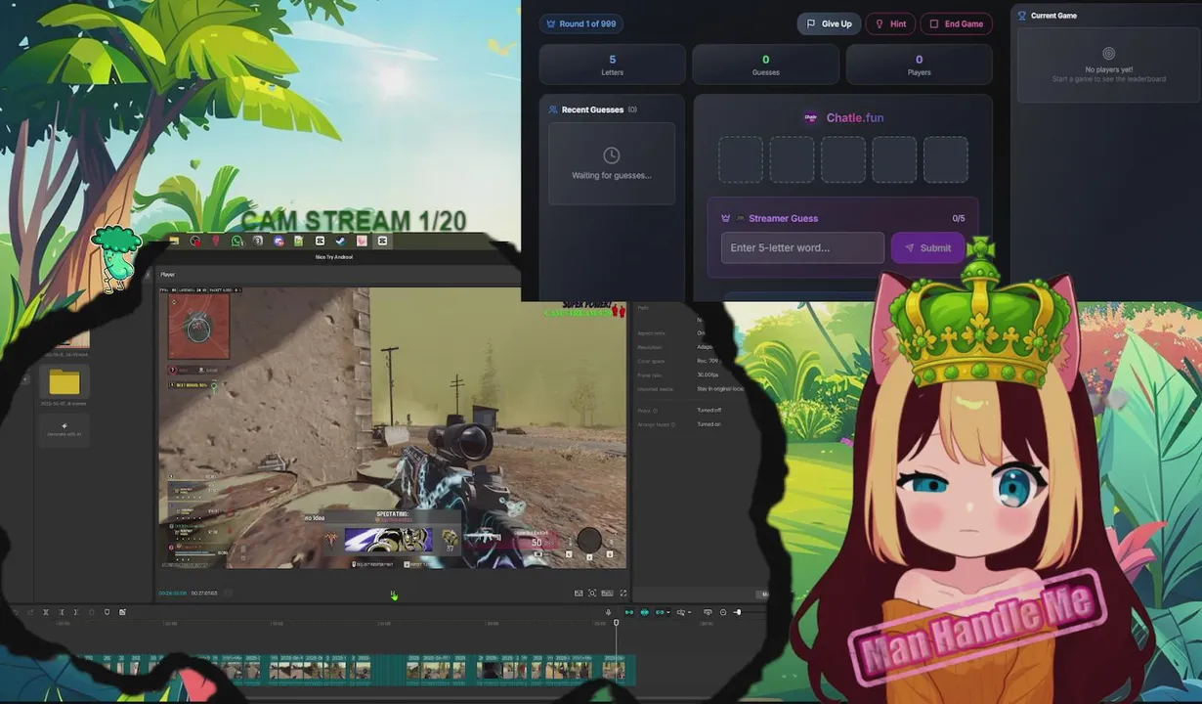Request a Hint in Chatle
The height and width of the screenshot is (704, 1202).
(890, 23)
